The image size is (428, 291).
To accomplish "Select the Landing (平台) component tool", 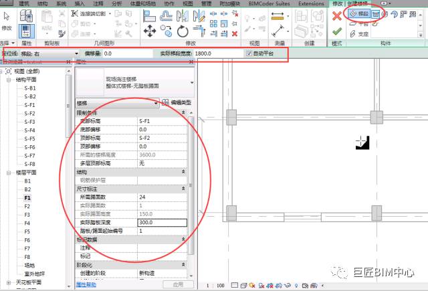I will pos(359,24).
